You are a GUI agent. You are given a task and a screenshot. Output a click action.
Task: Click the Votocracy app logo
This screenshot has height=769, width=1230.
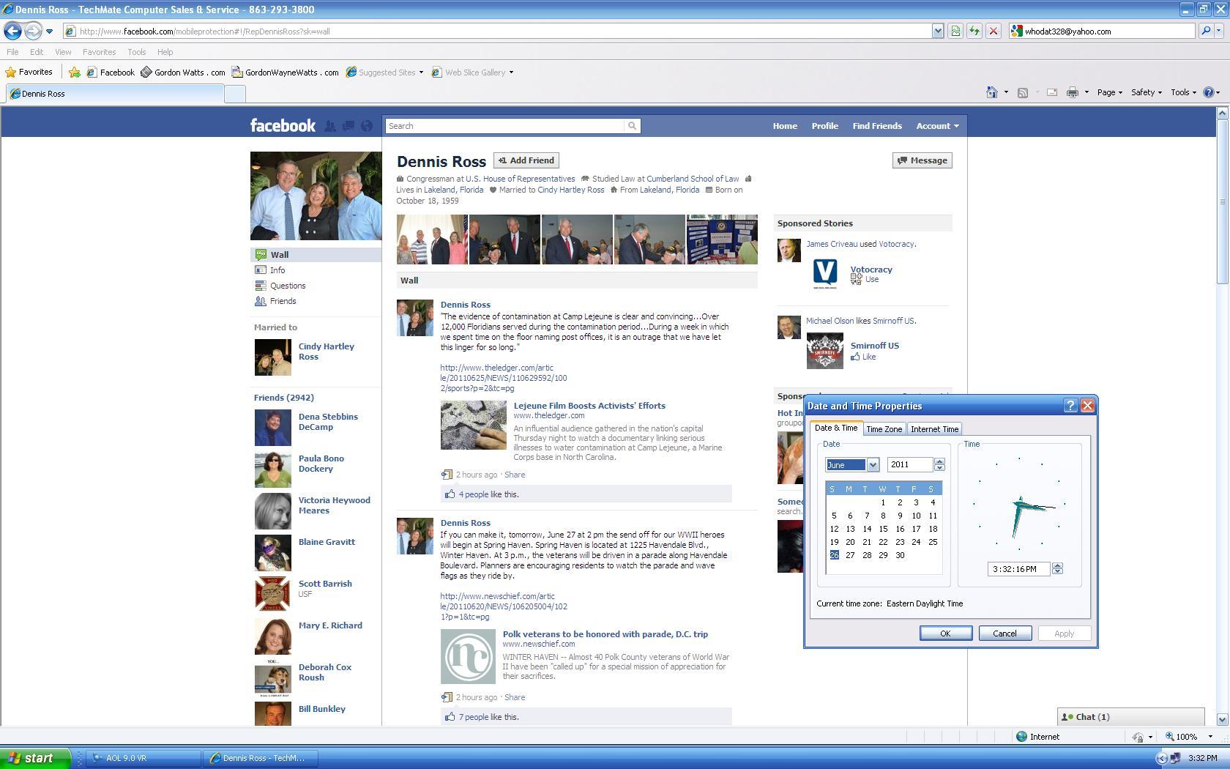(x=825, y=273)
